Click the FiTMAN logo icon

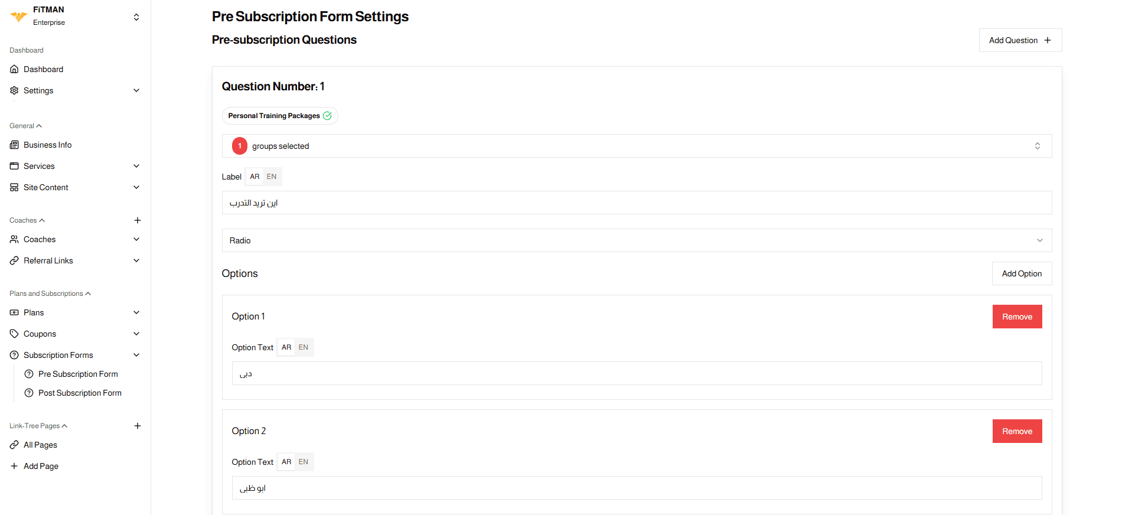point(19,17)
